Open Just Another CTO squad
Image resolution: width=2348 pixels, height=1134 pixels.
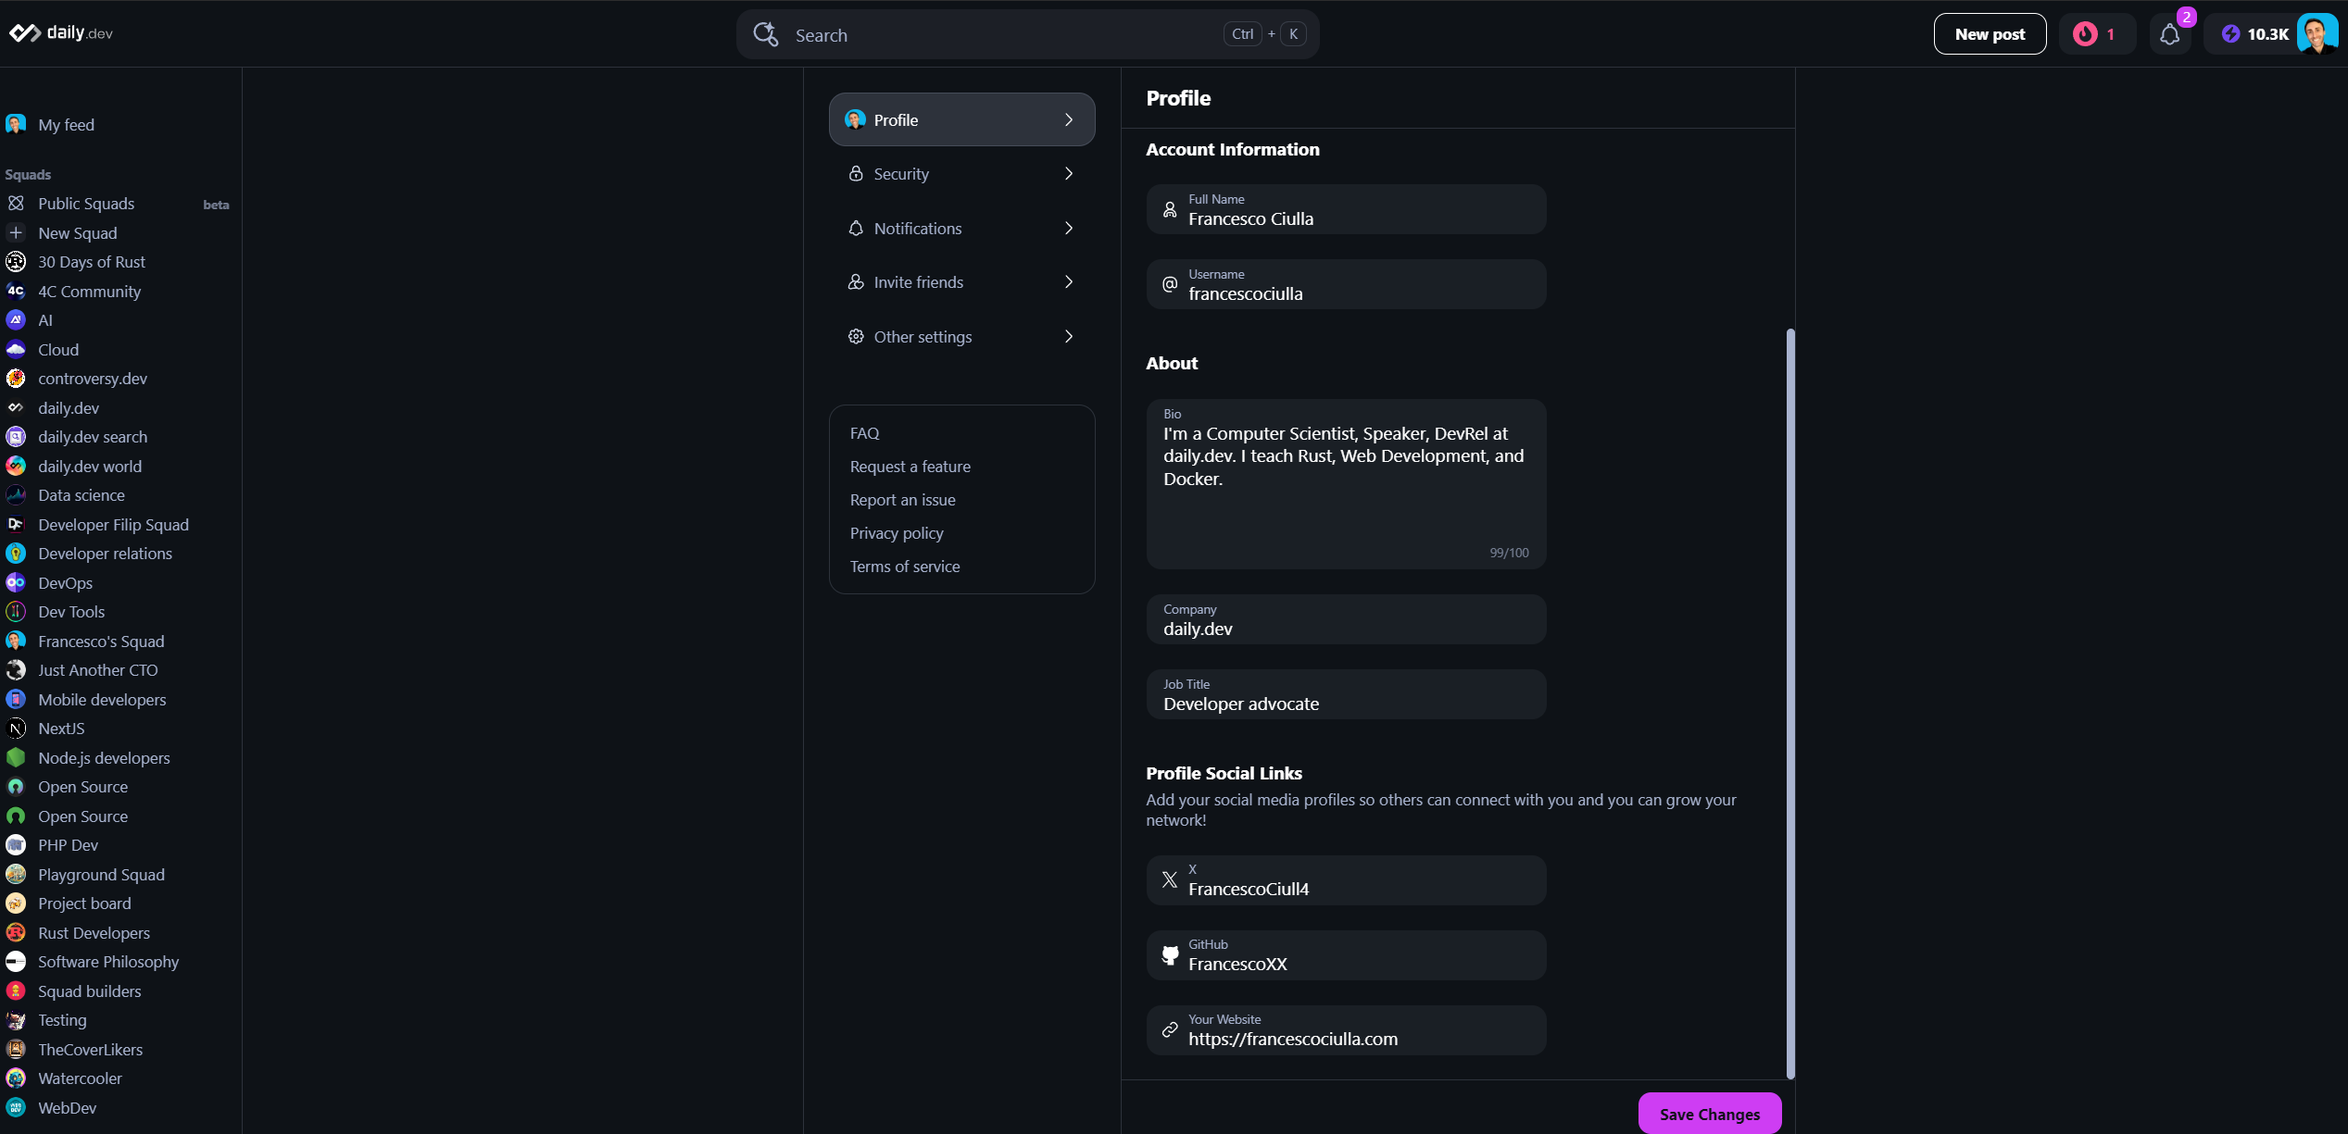point(97,670)
